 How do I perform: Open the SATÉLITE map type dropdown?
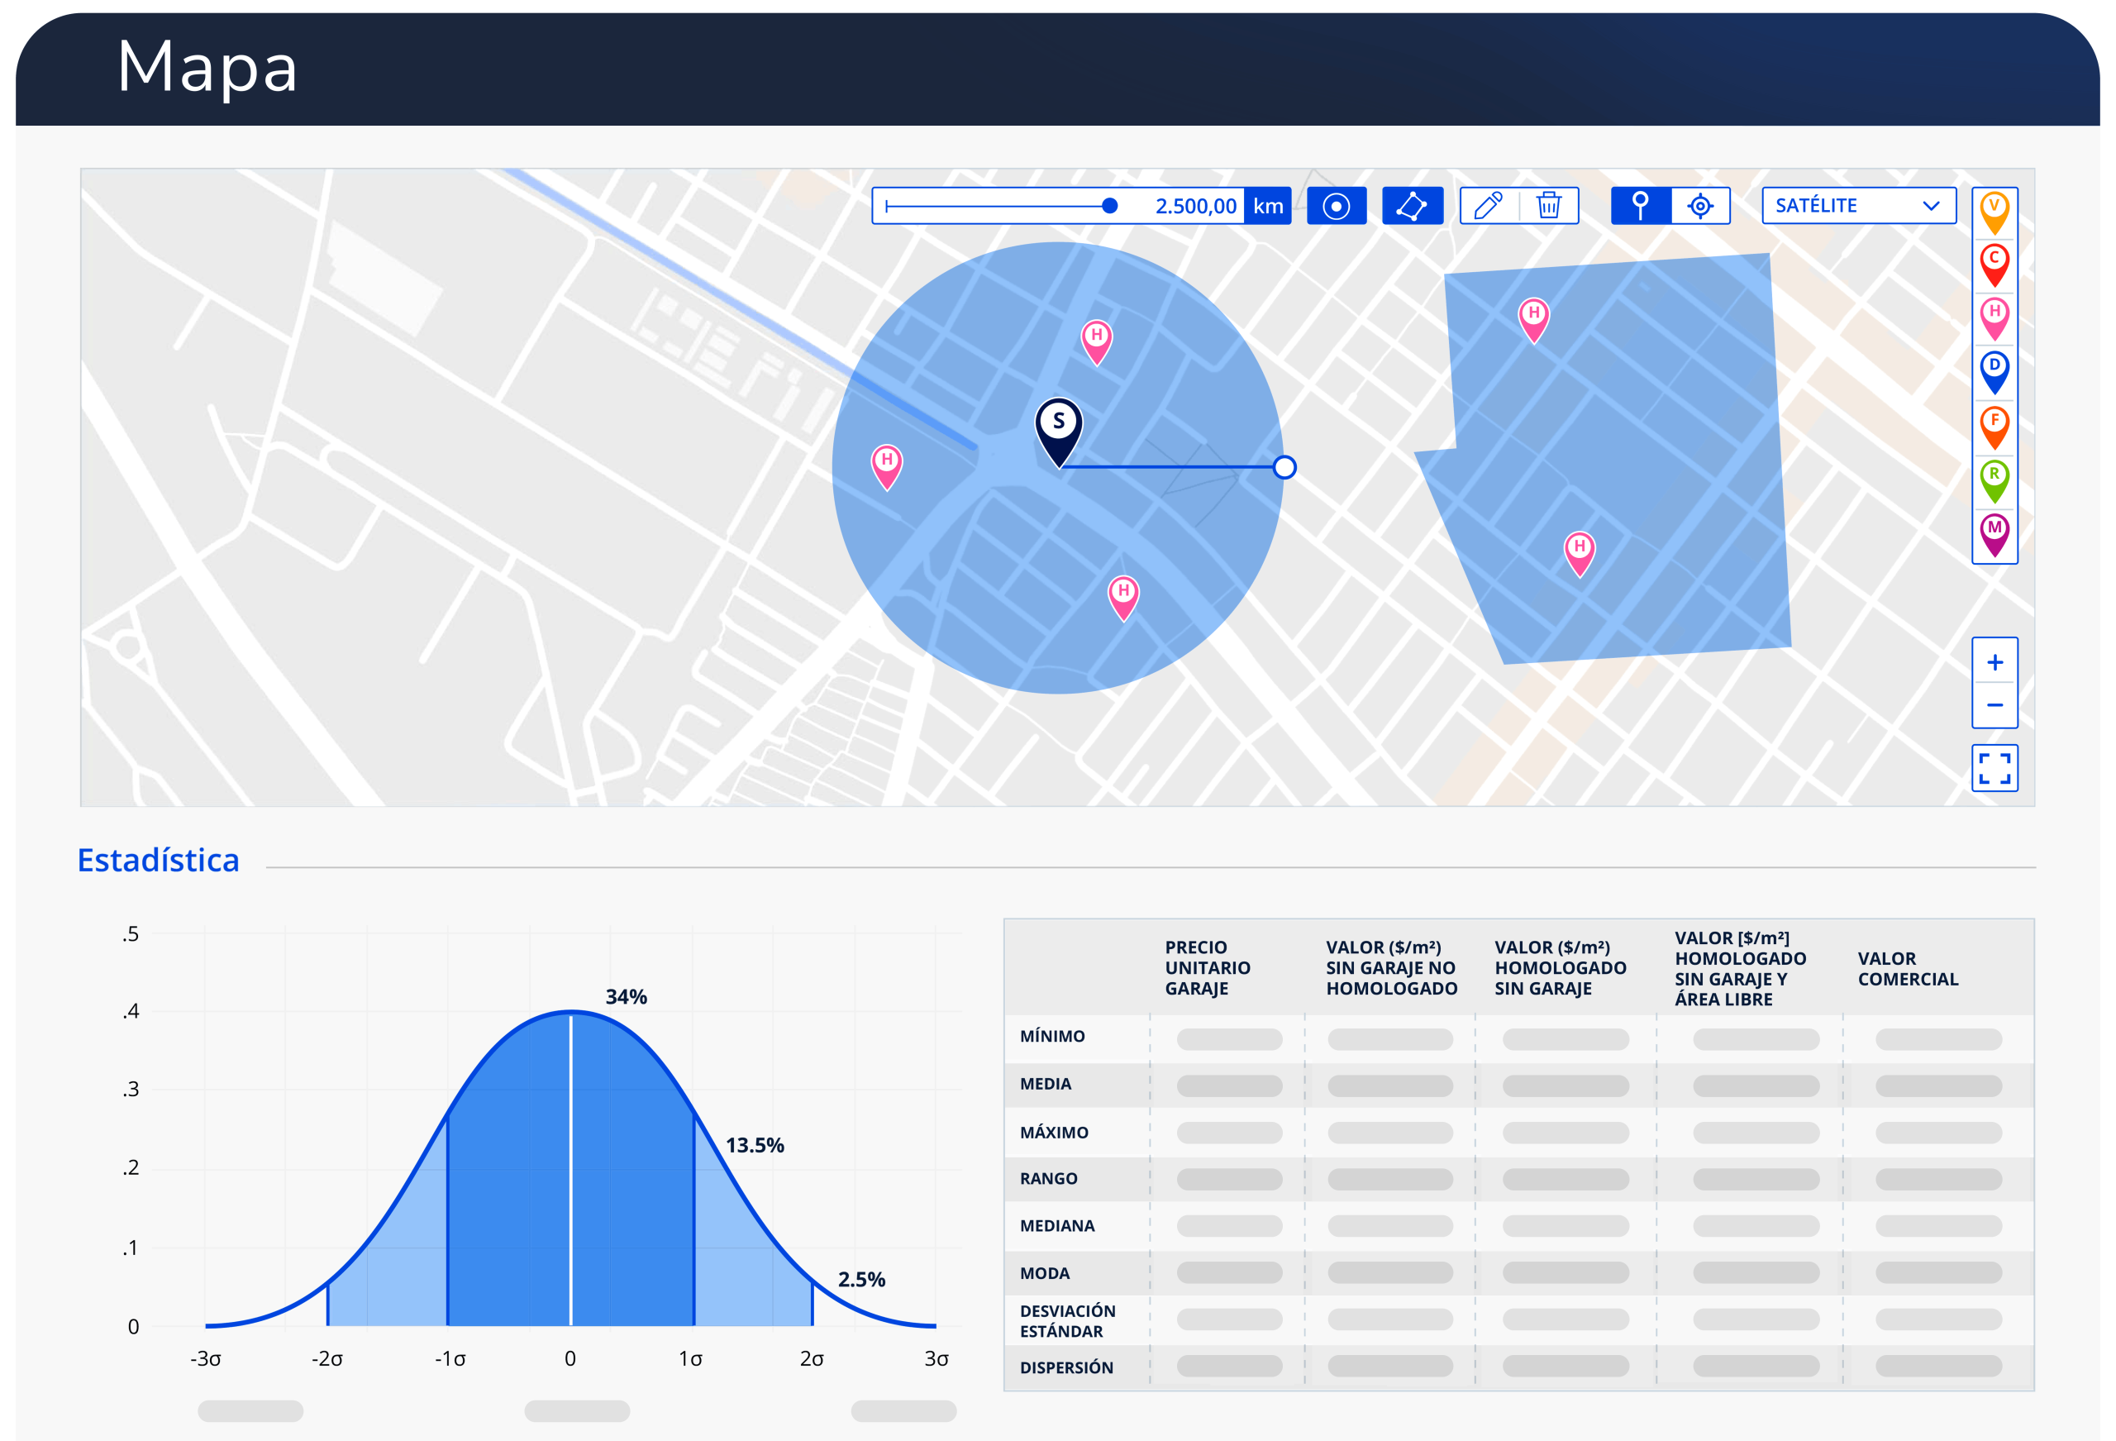coord(1857,206)
